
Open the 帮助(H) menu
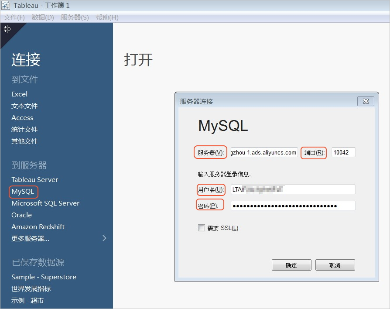(107, 17)
